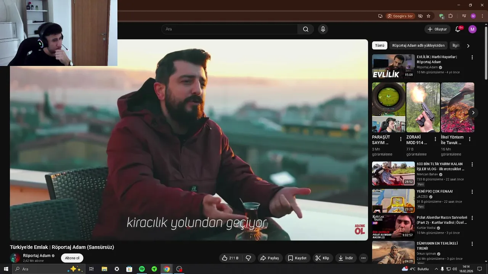This screenshot has width=488, height=274.
Task: Show next Shorts with arrow button
Action: click(x=473, y=113)
